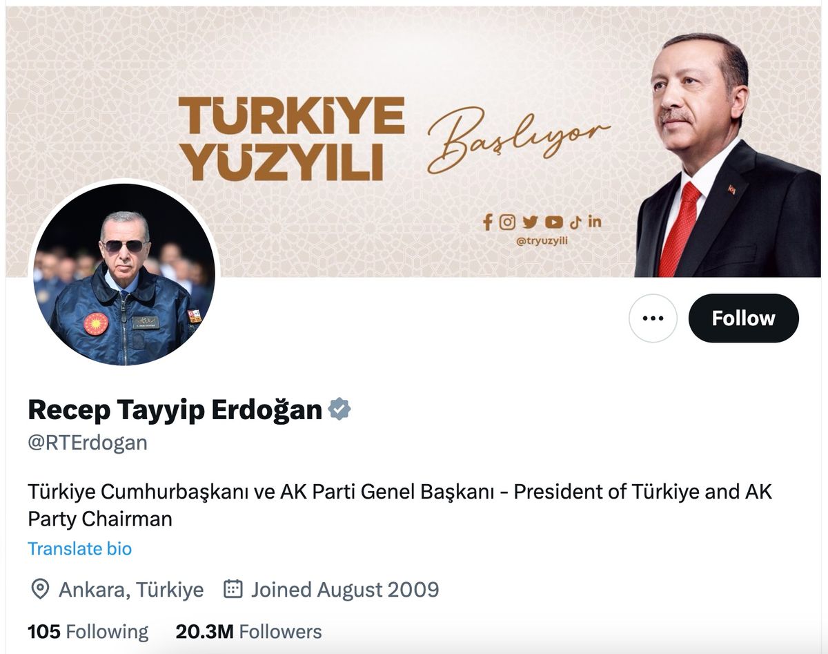The width and height of the screenshot is (828, 654).
Task: Click the Ankara, Türkiye location text
Action: (x=131, y=590)
